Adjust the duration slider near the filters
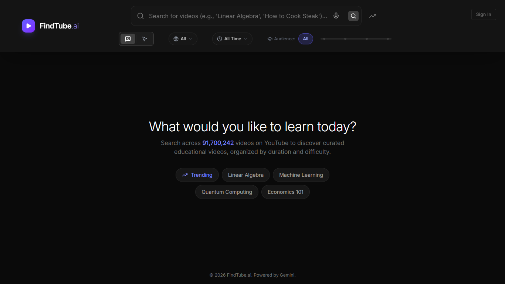Viewport: 505px width, 284px height. [x=356, y=38]
